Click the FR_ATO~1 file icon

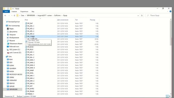pyautogui.click(x=26, y=26)
